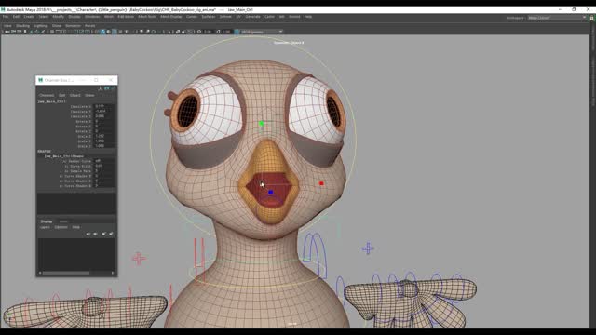The image size is (596, 335).
Task: Click the View Transform icon beside sRGB gamma
Action: [237, 32]
